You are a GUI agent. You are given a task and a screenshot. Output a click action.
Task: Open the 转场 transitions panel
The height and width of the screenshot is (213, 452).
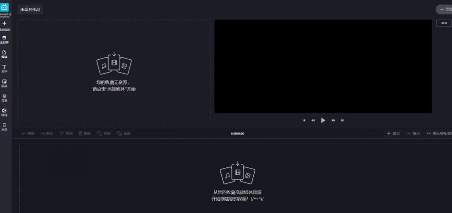click(4, 112)
